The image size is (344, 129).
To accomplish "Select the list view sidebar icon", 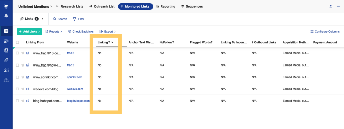I will click(x=6, y=31).
